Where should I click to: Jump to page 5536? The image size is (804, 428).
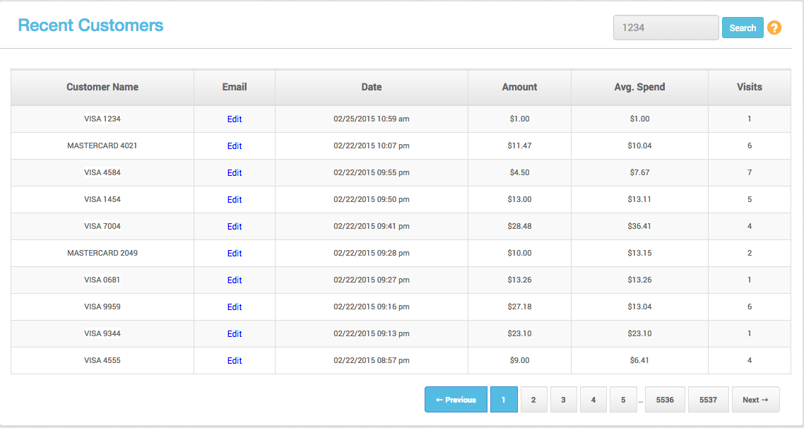click(665, 400)
